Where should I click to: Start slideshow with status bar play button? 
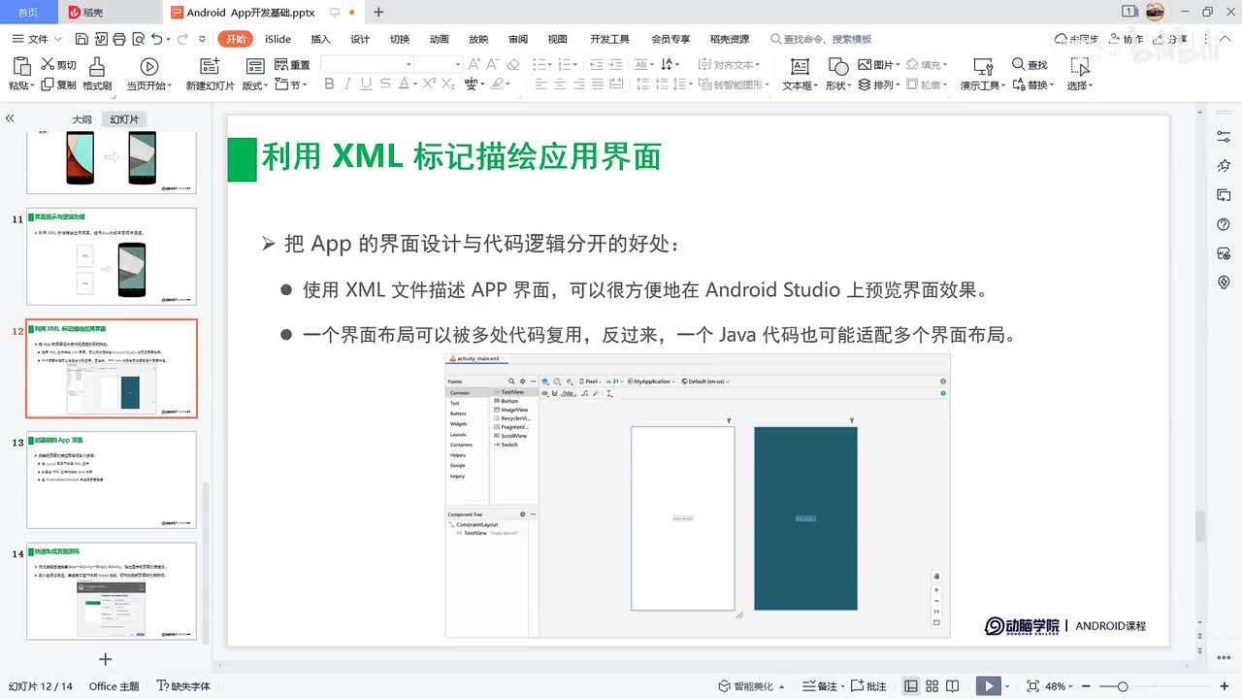click(988, 686)
